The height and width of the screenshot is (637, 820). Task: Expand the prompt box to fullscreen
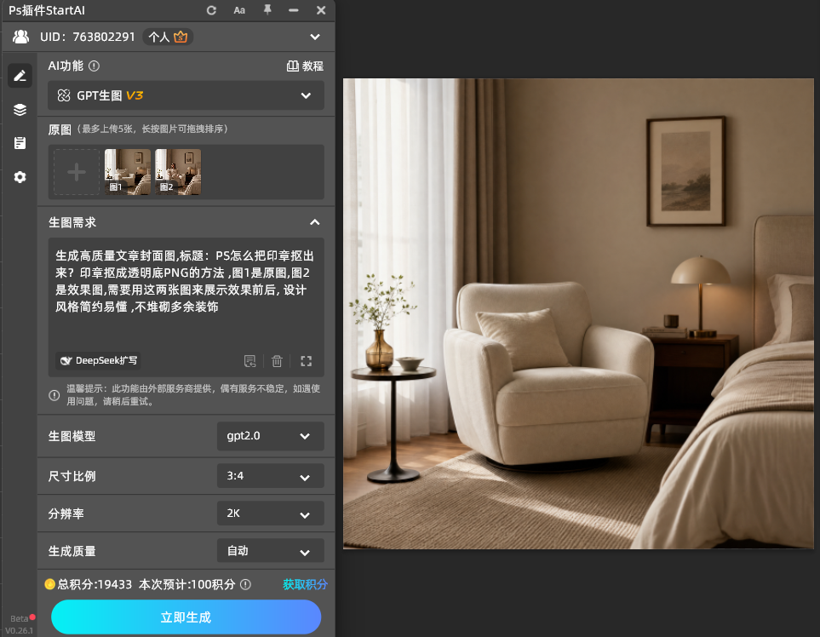point(307,361)
